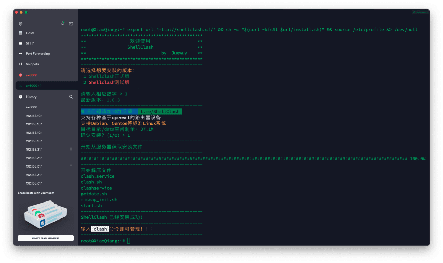Open the Port Forwarding section
The width and height of the screenshot is (443, 263).
coord(37,54)
